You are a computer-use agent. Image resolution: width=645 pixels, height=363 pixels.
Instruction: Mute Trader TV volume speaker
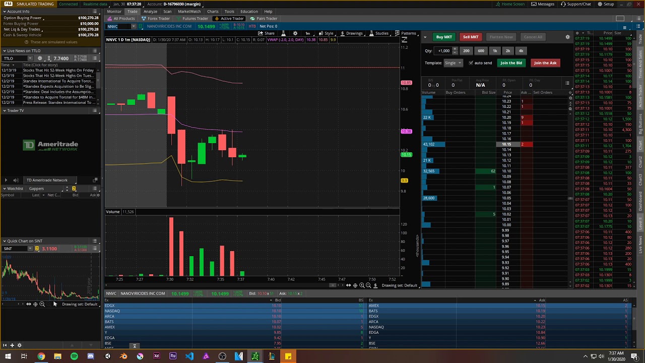tap(16, 180)
